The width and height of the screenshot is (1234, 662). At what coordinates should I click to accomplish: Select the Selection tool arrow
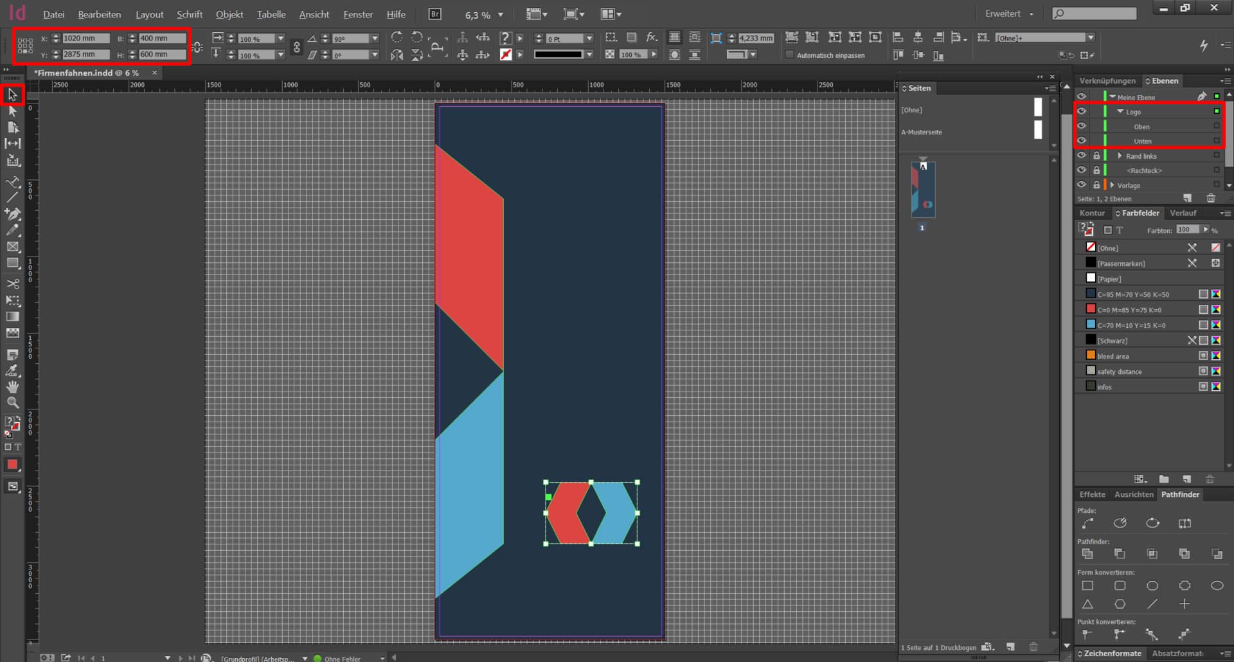pos(12,95)
